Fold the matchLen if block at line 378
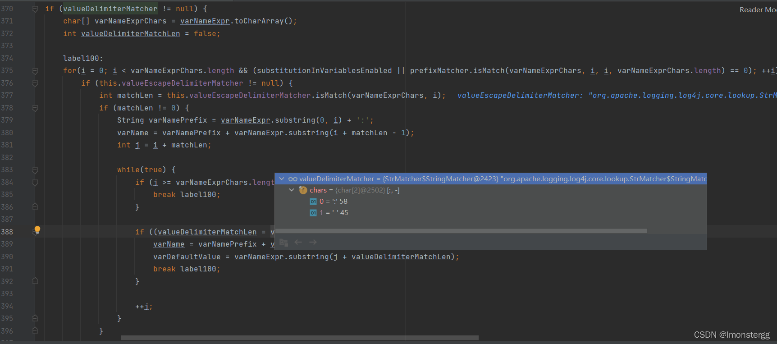Viewport: 777px width, 344px height. (x=35, y=108)
